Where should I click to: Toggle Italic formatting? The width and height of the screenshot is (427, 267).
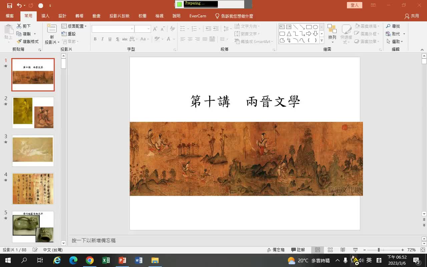102,39
